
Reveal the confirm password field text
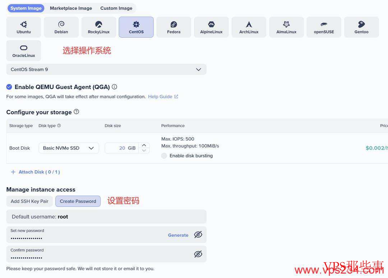coord(198,254)
